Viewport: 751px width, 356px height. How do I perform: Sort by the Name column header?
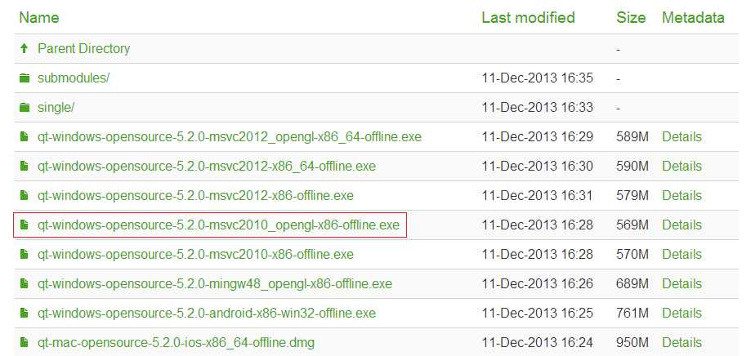38,18
